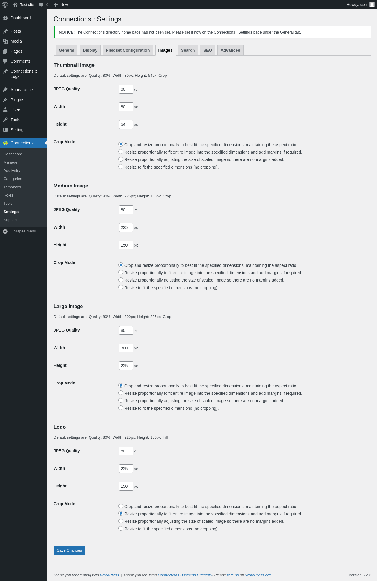The height and width of the screenshot is (581, 377).
Task: Click the Settings sliders icon in the sidebar
Action: pos(5,130)
